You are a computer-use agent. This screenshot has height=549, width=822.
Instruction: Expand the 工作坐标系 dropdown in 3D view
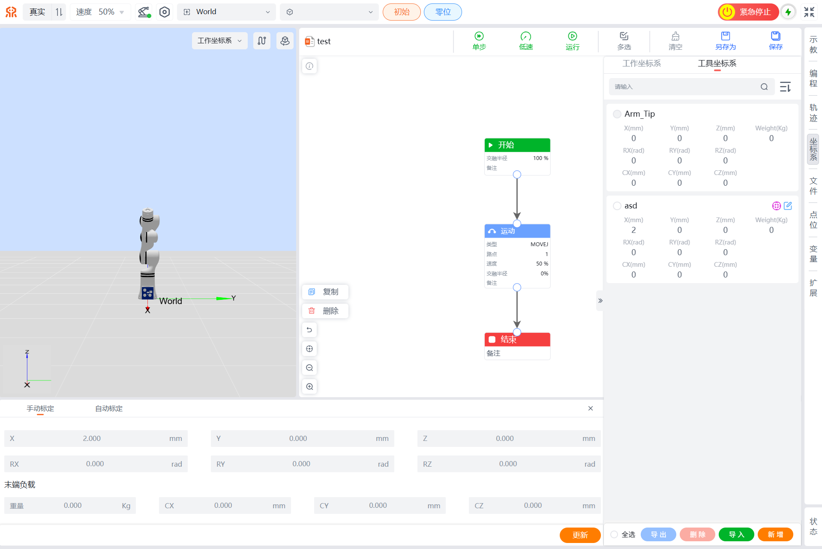(219, 41)
